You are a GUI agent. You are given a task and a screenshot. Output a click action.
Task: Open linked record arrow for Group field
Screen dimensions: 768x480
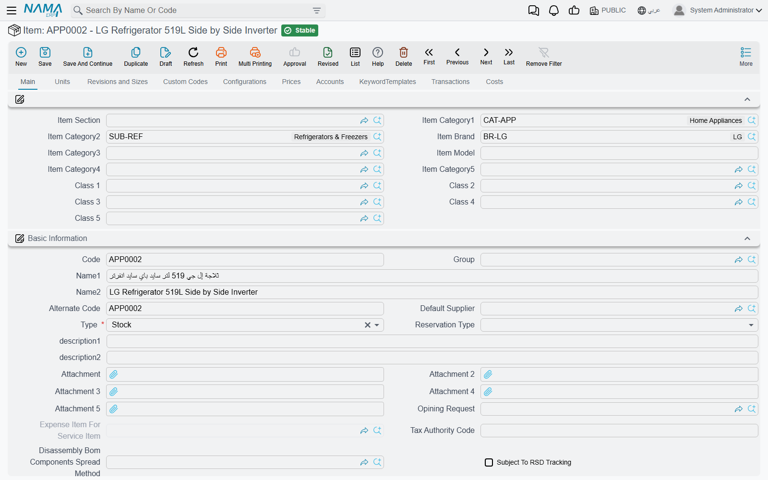click(739, 260)
